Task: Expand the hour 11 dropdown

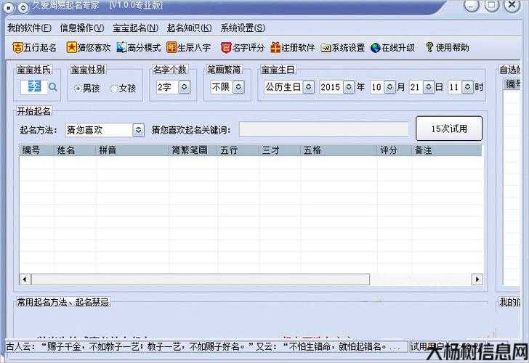Action: [x=467, y=87]
